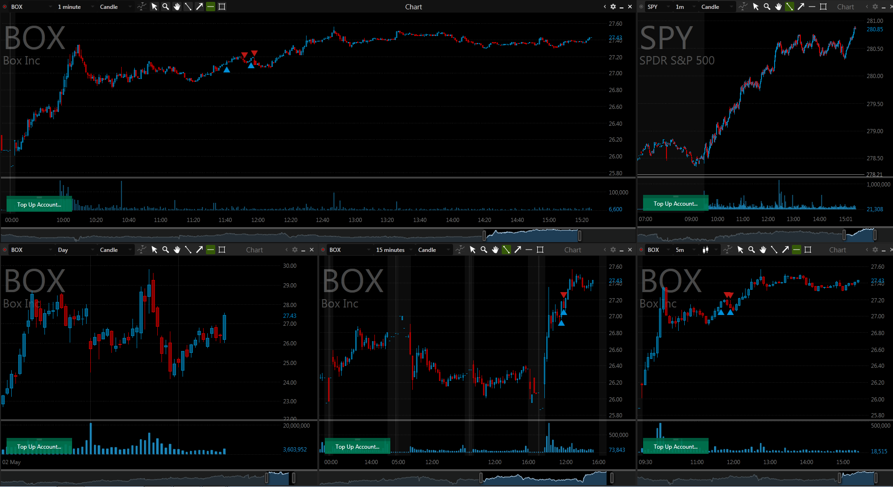
Task: Click time range navigator under SPY chart
Action: click(765, 234)
